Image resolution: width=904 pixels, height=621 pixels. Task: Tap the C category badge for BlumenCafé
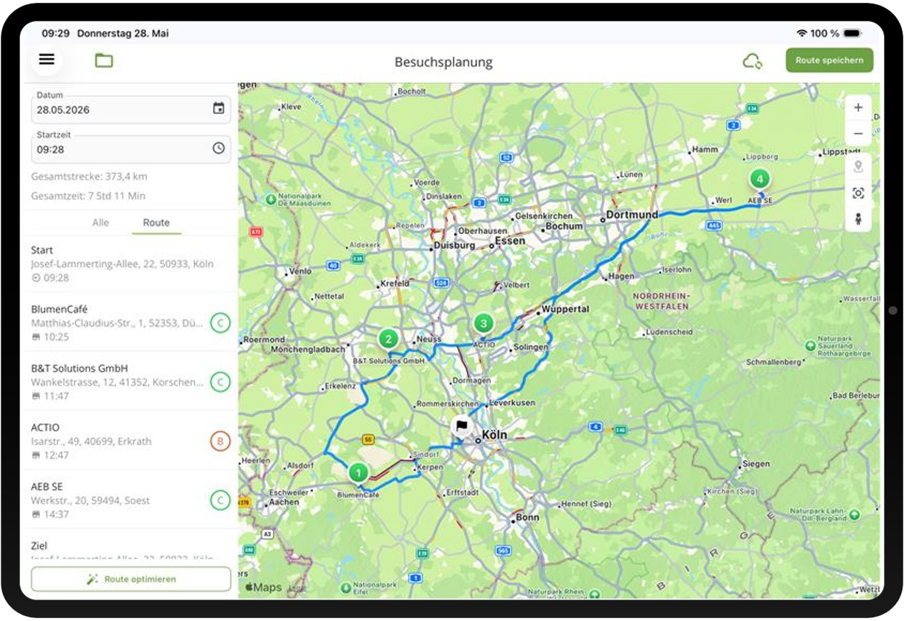click(x=220, y=323)
